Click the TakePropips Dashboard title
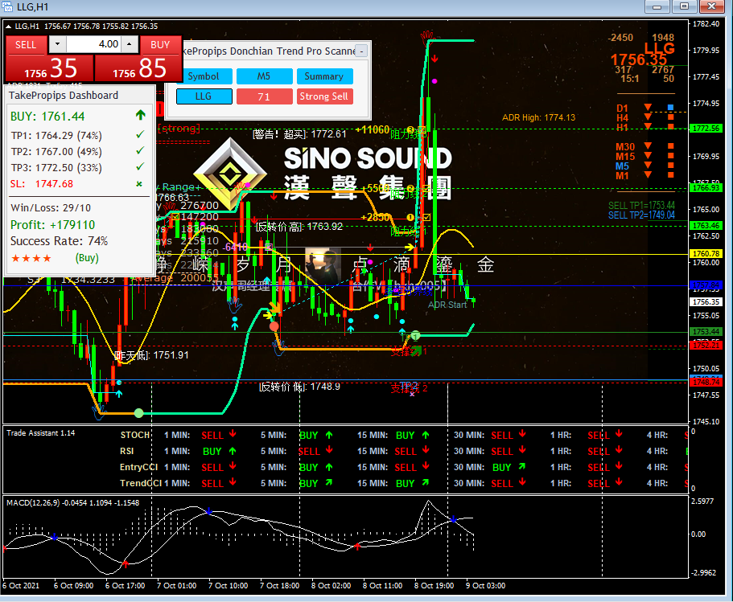The height and width of the screenshot is (602, 733). click(64, 96)
